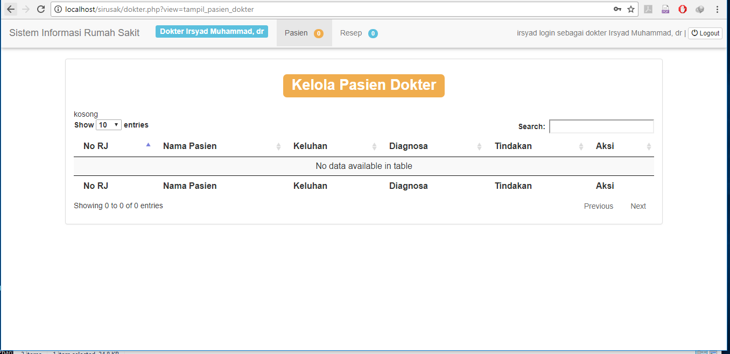This screenshot has height=354, width=730.
Task: Click the browser back arrow
Action: pyautogui.click(x=11, y=9)
